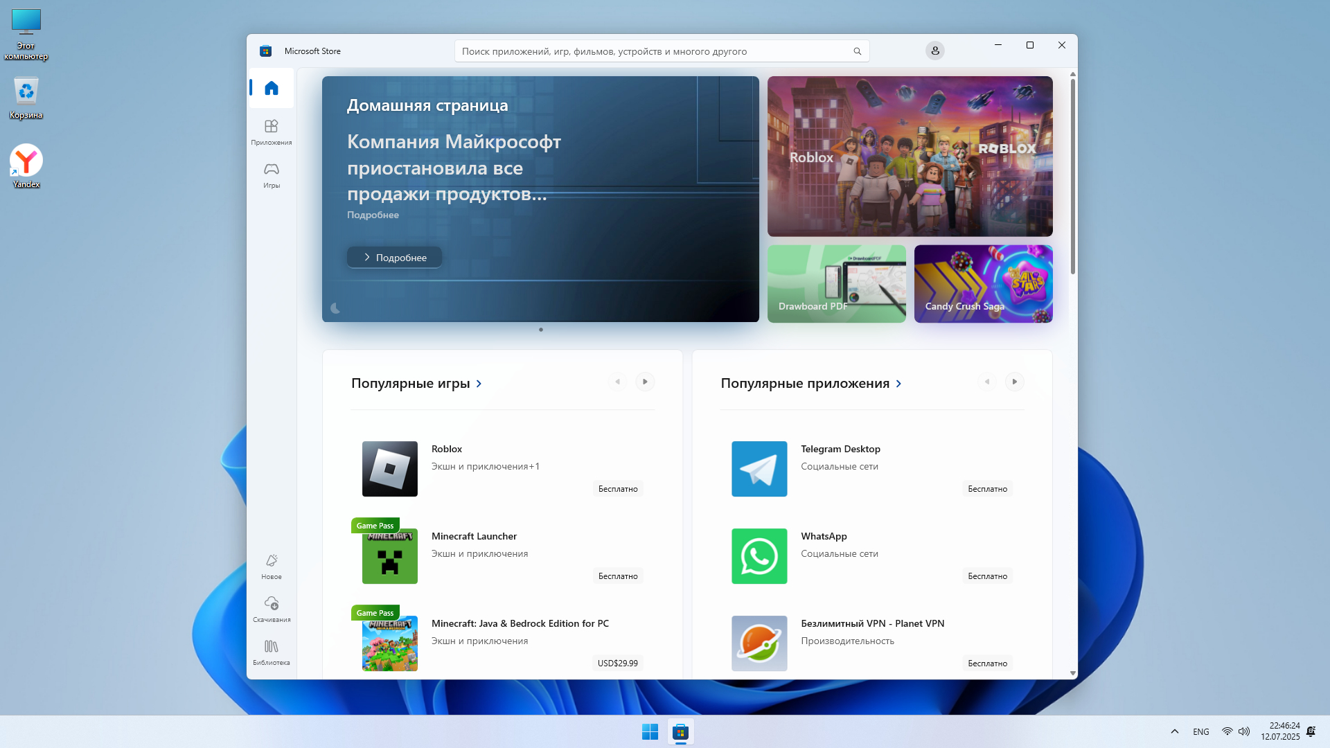
Task: Open the Скачивания (Downloads) sidebar icon
Action: click(272, 609)
